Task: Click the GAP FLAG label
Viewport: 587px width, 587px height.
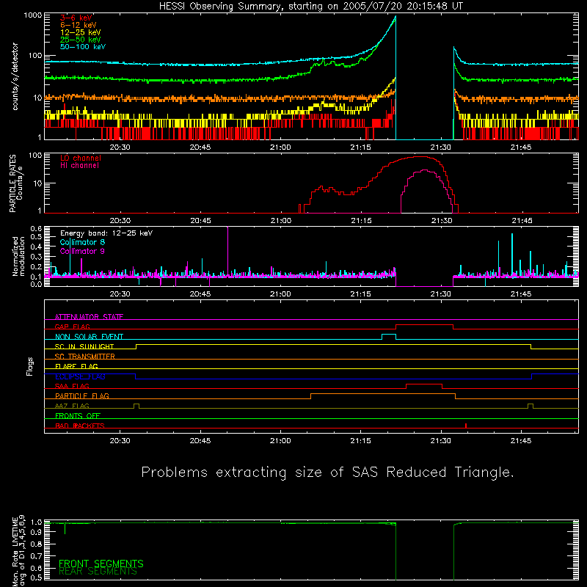Action: click(72, 327)
